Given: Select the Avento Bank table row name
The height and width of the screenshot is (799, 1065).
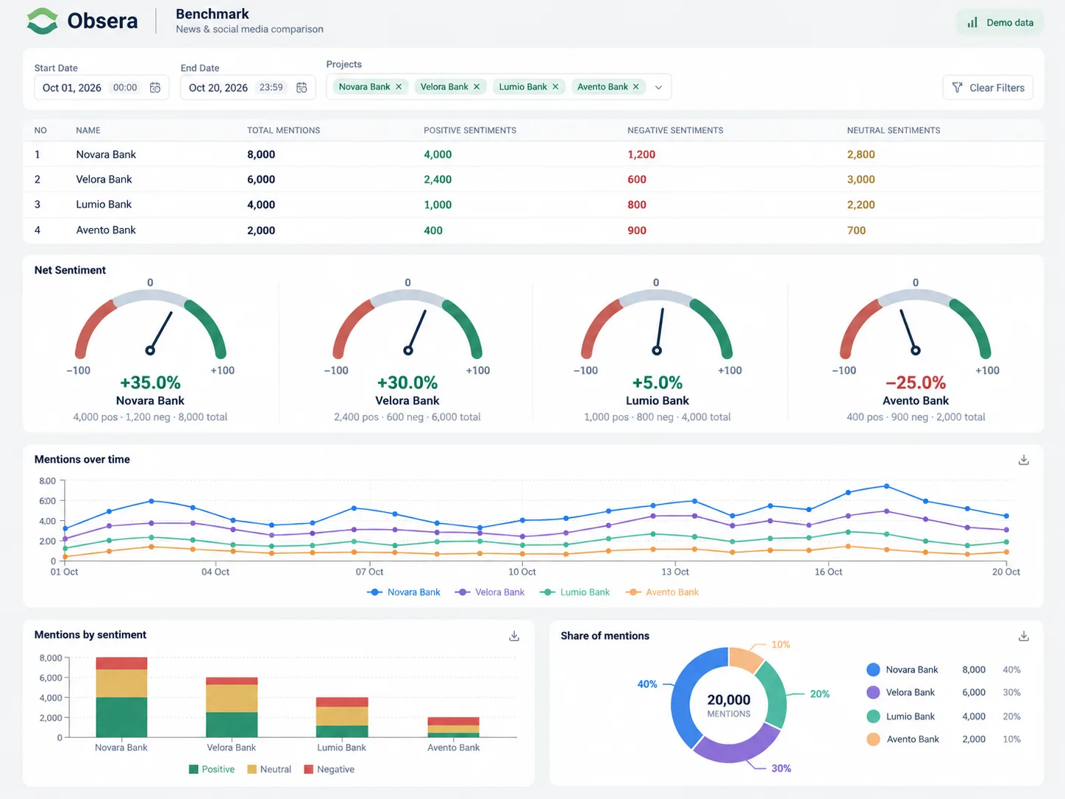Looking at the screenshot, I should 106,230.
